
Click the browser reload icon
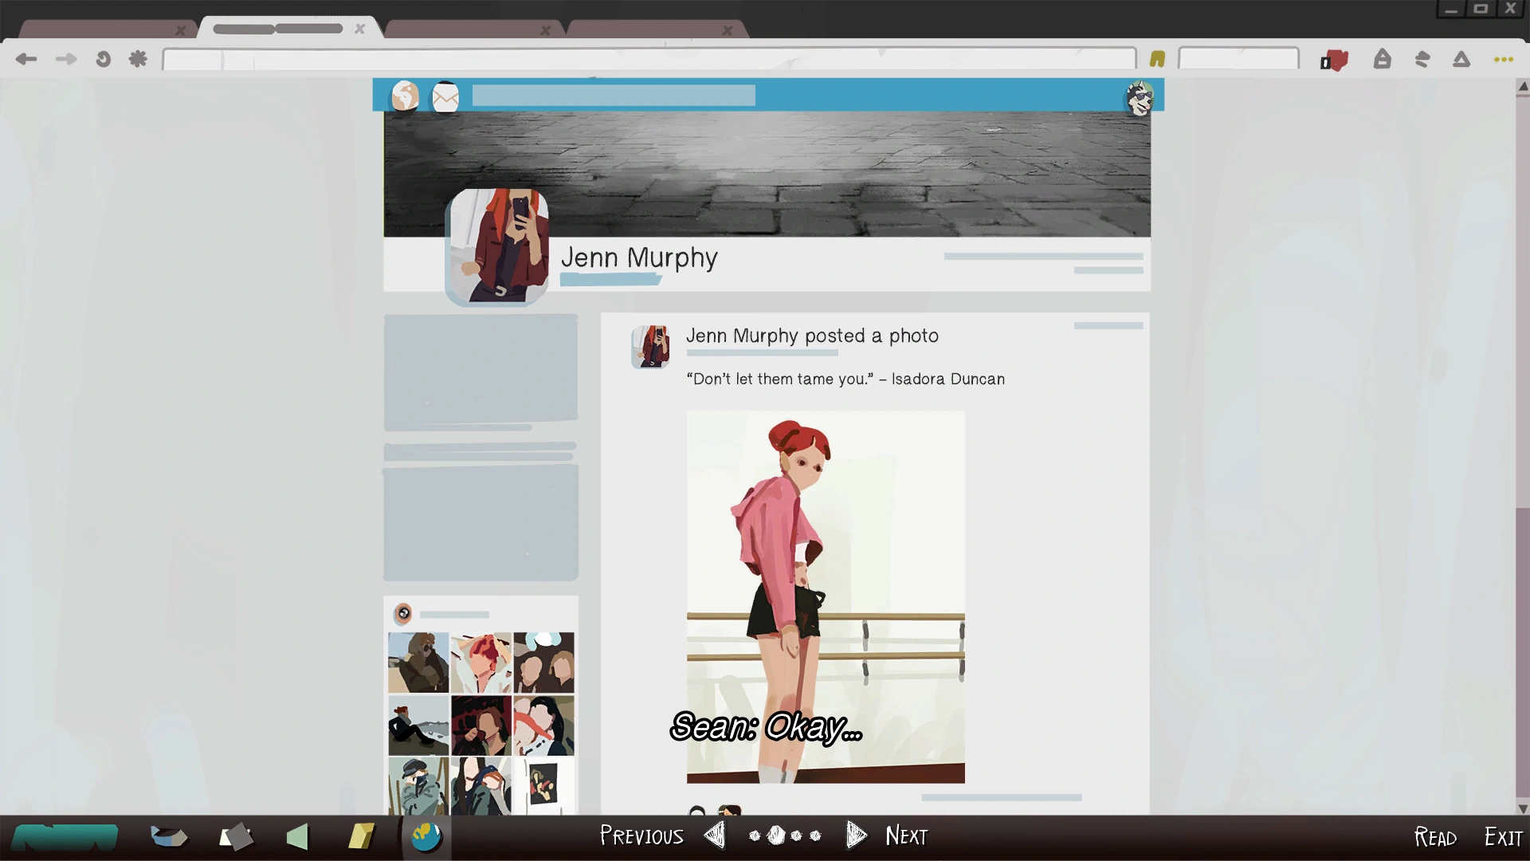pos(103,59)
